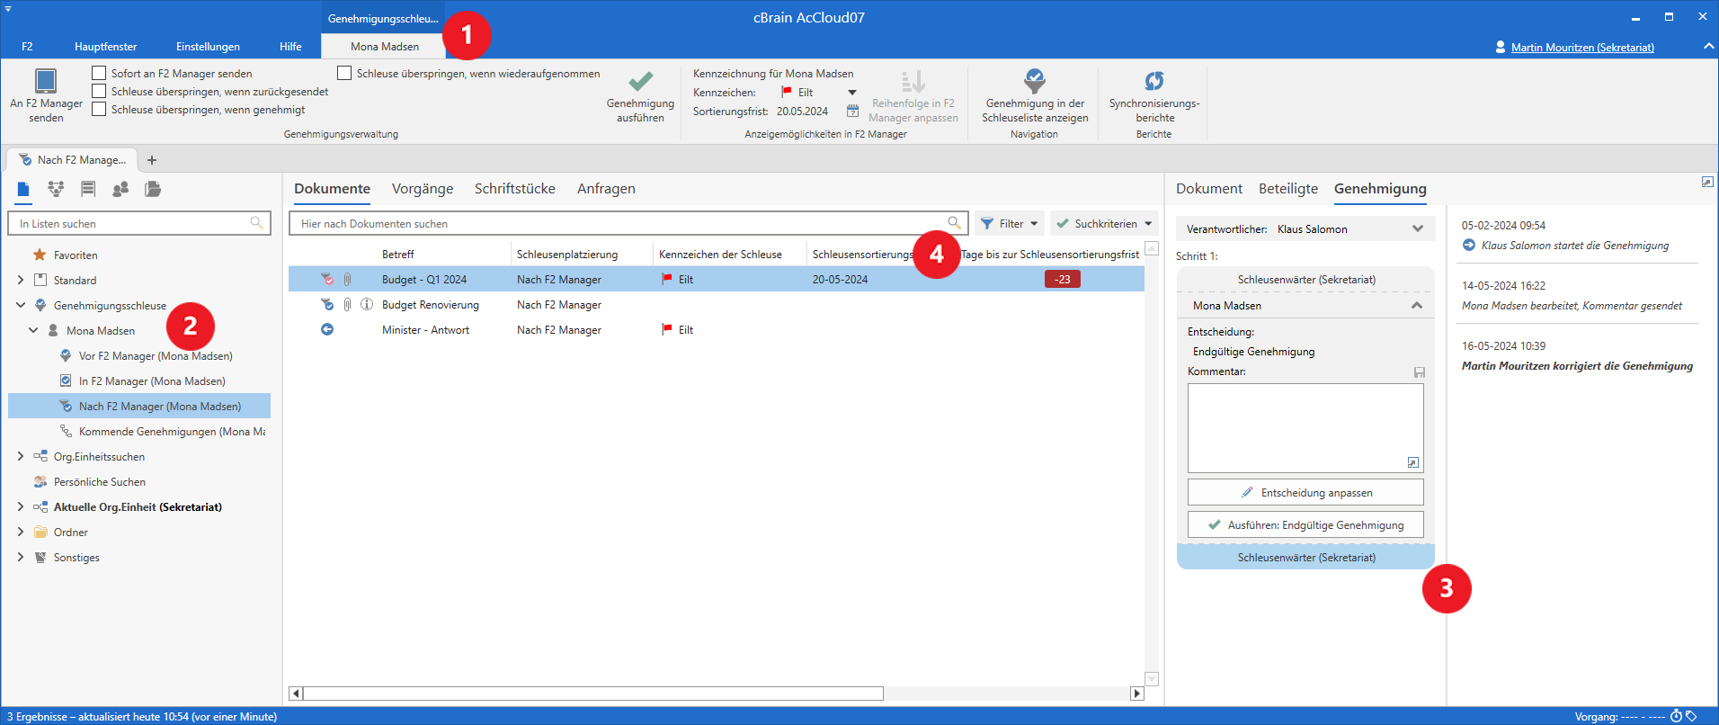Click Entscheidung anpassen button
Screen dimensions: 1719x725
[x=1305, y=492]
